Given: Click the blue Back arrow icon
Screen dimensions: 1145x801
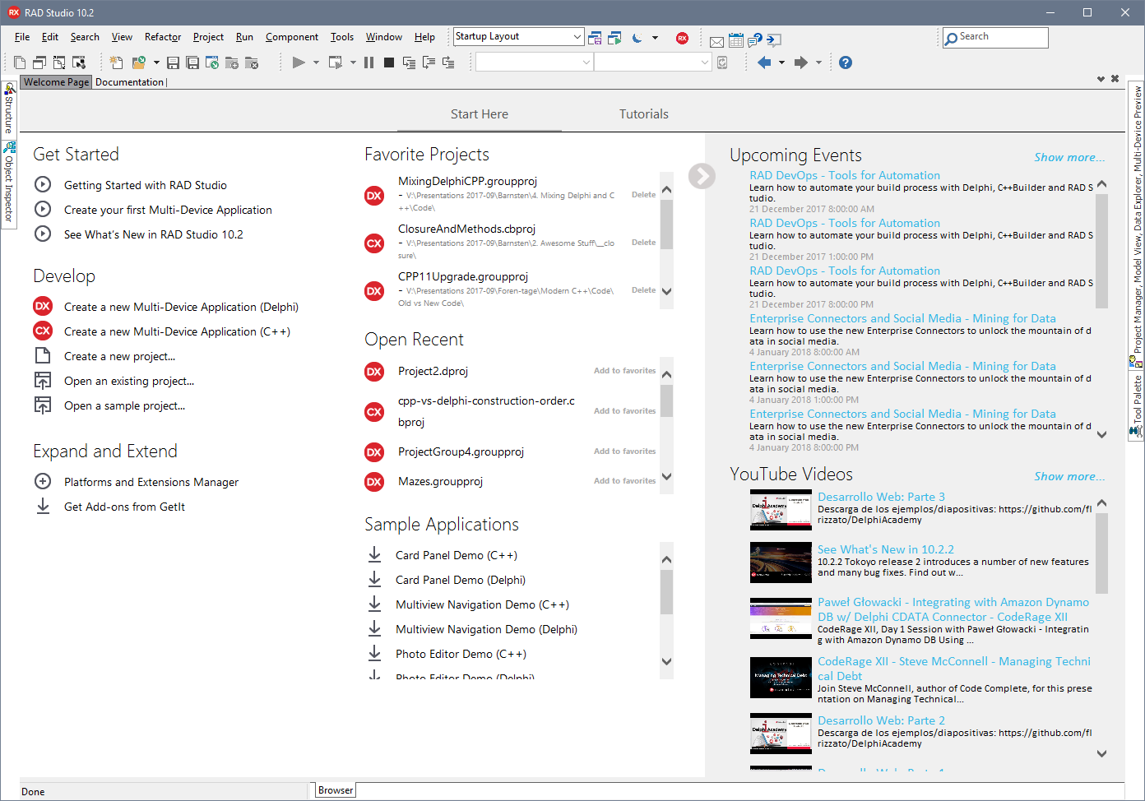Looking at the screenshot, I should (x=764, y=63).
